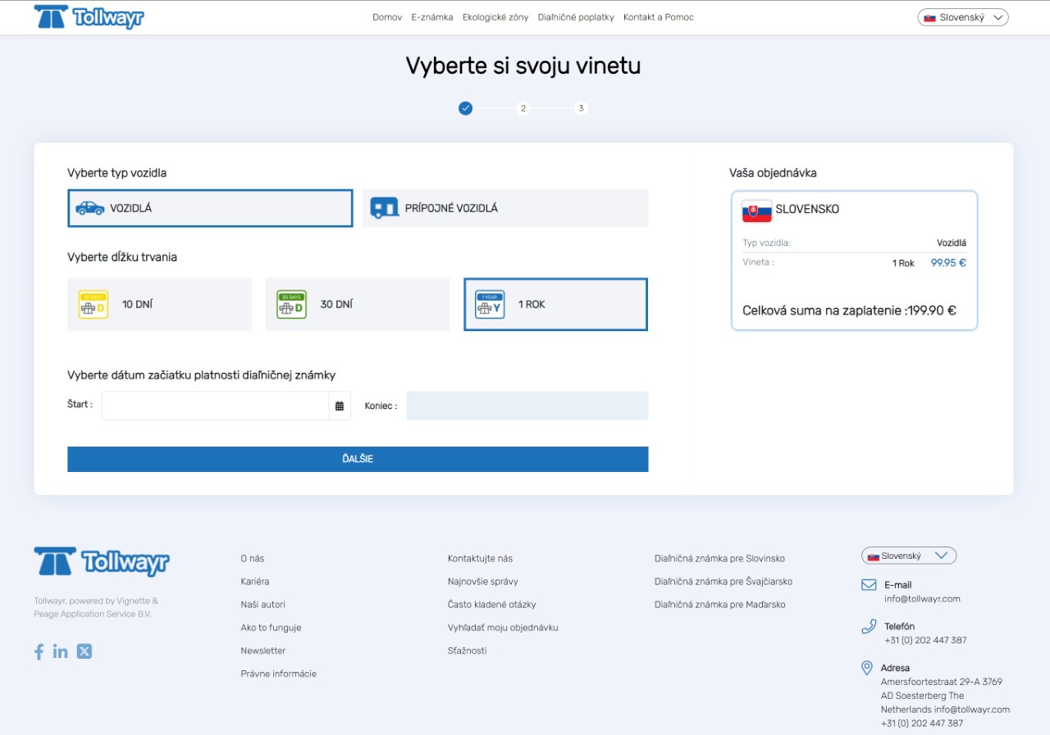
Task: Choose the 10 DNÍ vignette duration
Action: [159, 304]
